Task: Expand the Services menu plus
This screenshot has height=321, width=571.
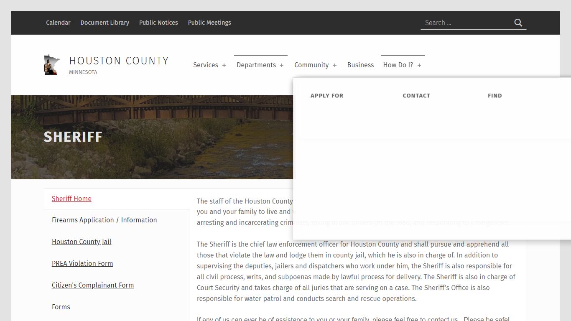Action: click(x=224, y=65)
